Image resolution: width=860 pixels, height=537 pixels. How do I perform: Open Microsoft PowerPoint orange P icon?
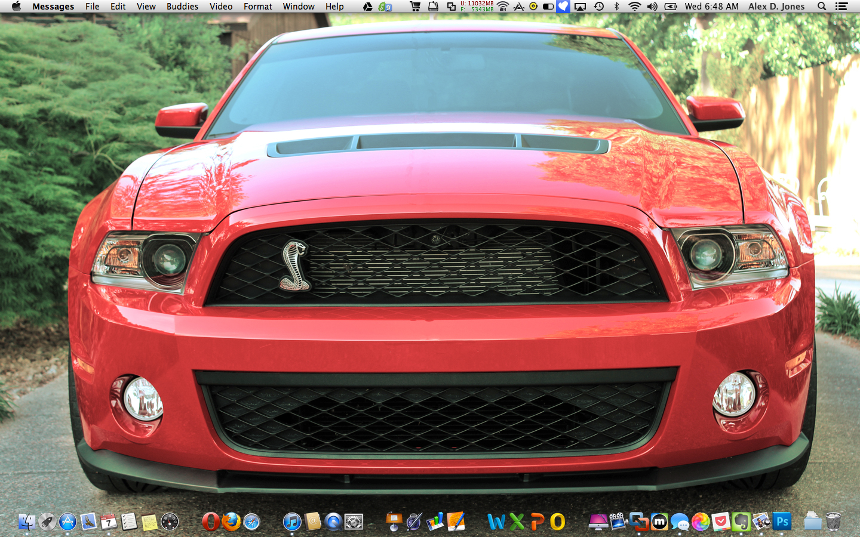tap(537, 522)
